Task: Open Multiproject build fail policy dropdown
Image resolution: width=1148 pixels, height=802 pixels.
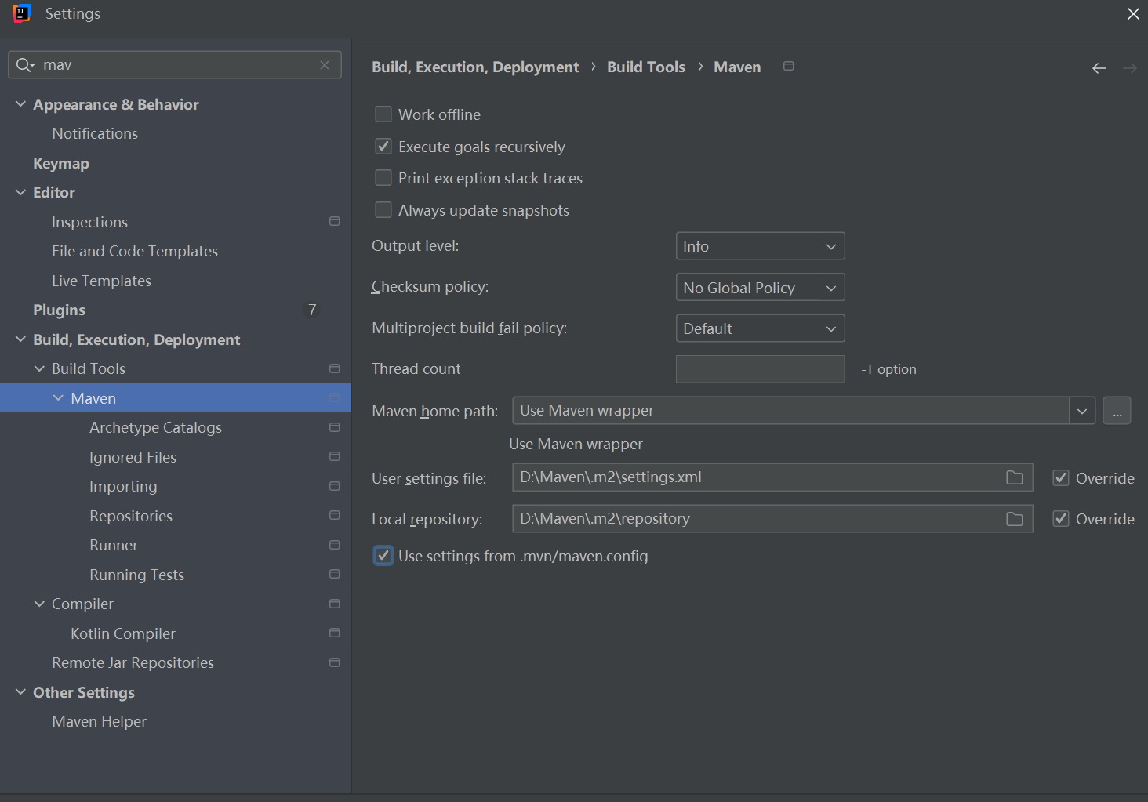Action: (x=760, y=328)
